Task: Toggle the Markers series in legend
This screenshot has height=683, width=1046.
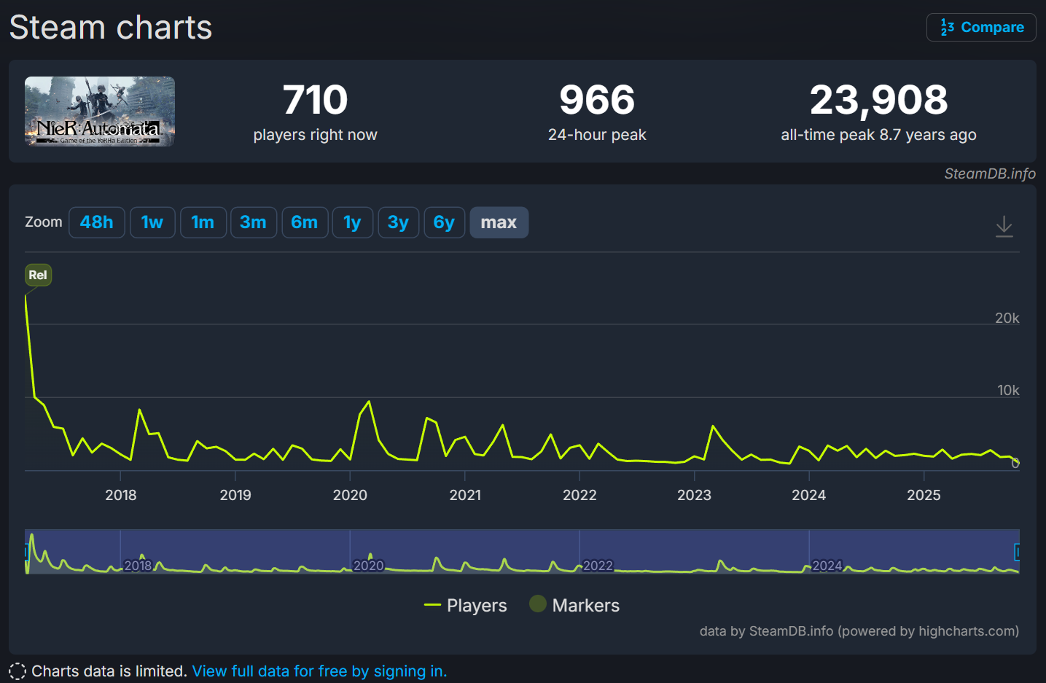Action: [x=574, y=605]
